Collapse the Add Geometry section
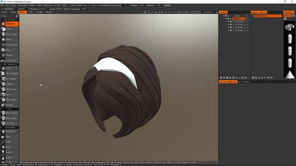296x166 pixels. click(x=1, y=20)
